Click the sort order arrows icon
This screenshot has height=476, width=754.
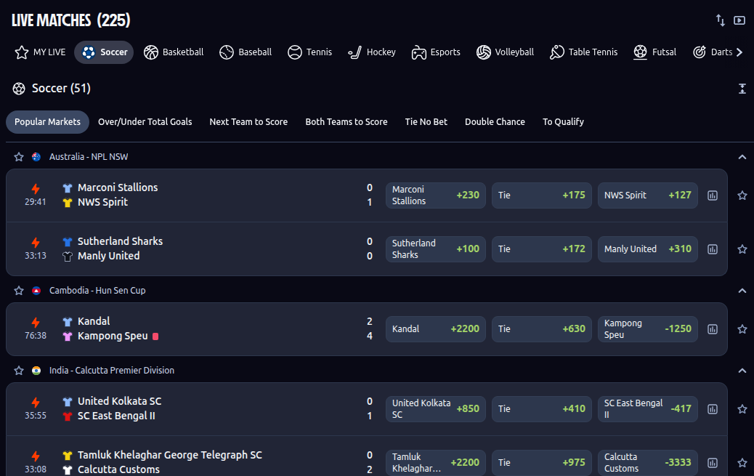[721, 20]
